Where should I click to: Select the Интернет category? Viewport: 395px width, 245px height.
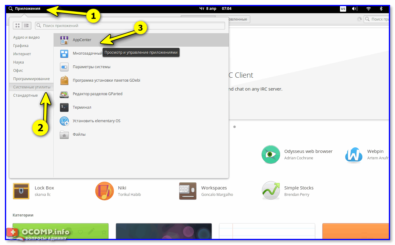[x=22, y=54]
